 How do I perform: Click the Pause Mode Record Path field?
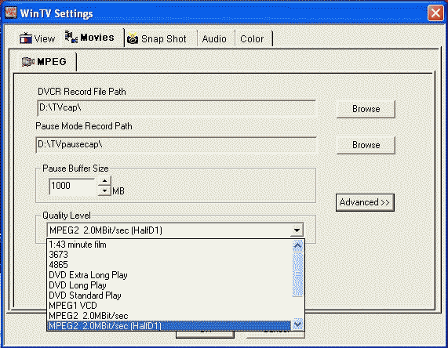click(x=177, y=145)
